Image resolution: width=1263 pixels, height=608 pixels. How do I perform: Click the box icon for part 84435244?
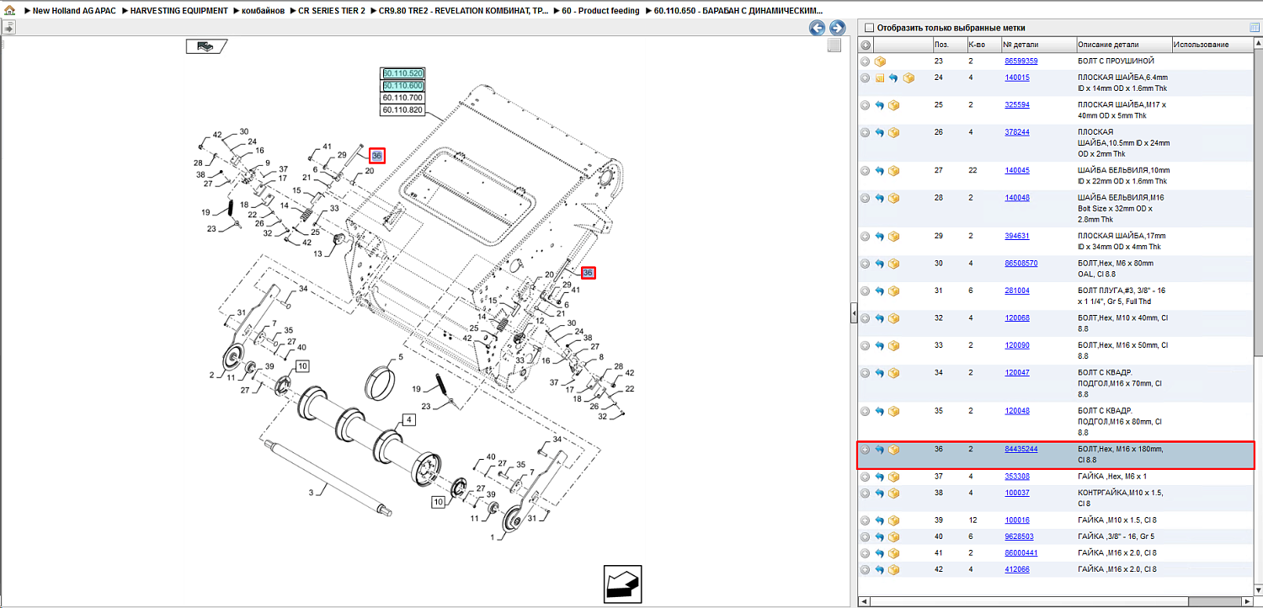894,450
